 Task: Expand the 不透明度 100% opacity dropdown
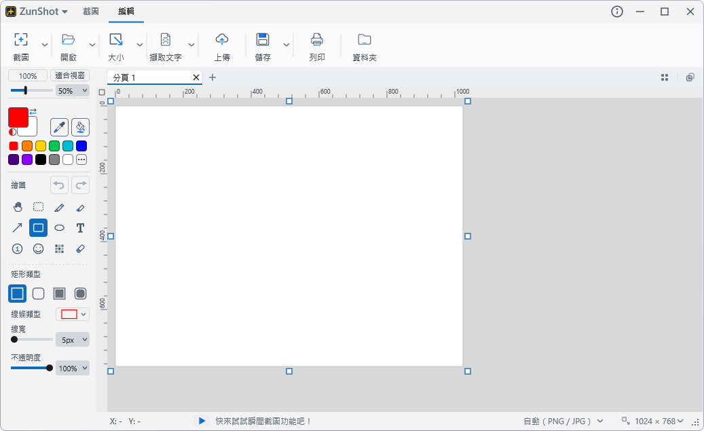pyautogui.click(x=73, y=368)
